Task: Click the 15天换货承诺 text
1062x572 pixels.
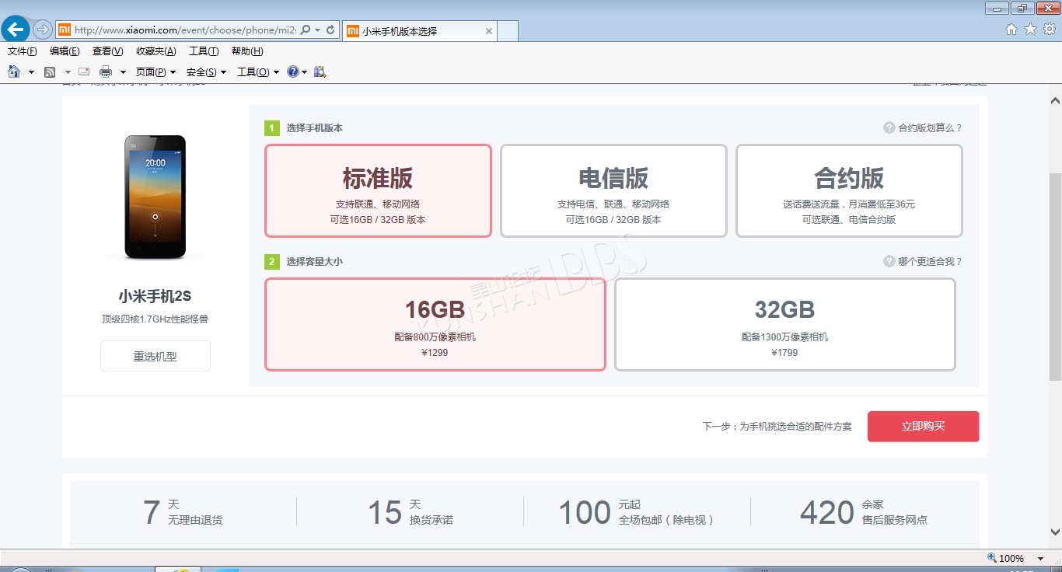Action: 410,512
